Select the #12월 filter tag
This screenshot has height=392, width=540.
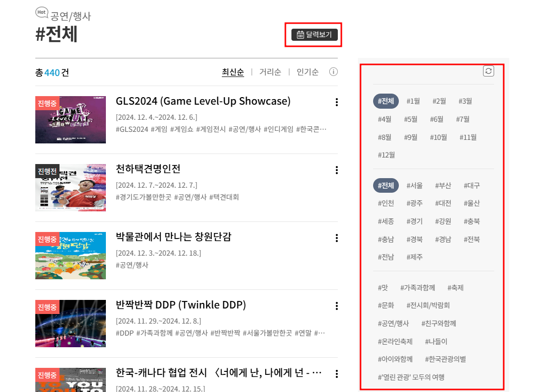[x=386, y=155]
